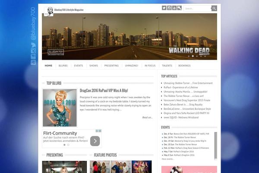Open the first Feature Photos thumbnail
The image size is (259, 173).
100,167
